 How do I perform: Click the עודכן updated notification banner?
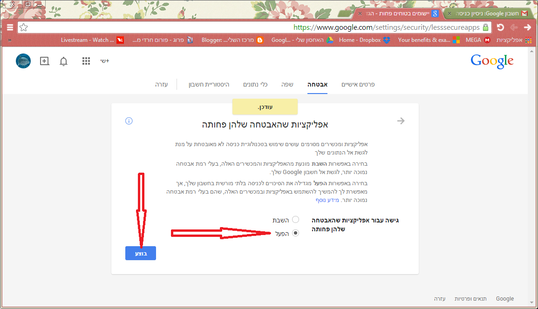tap(265, 107)
